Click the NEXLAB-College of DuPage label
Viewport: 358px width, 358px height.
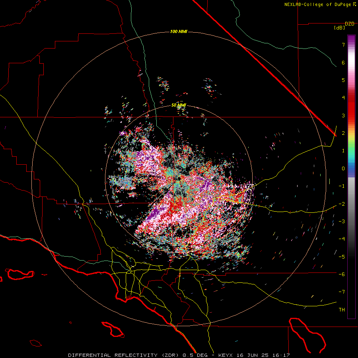coord(317,4)
